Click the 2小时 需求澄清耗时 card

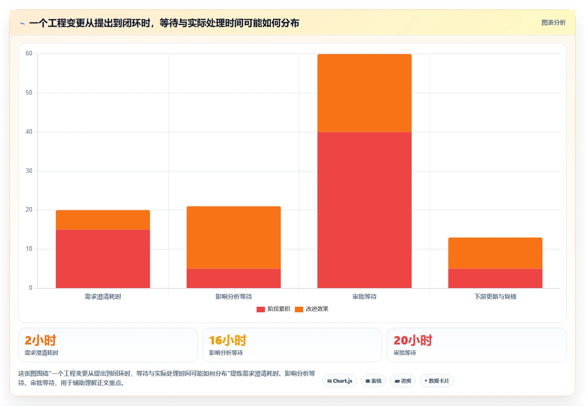[x=108, y=345]
